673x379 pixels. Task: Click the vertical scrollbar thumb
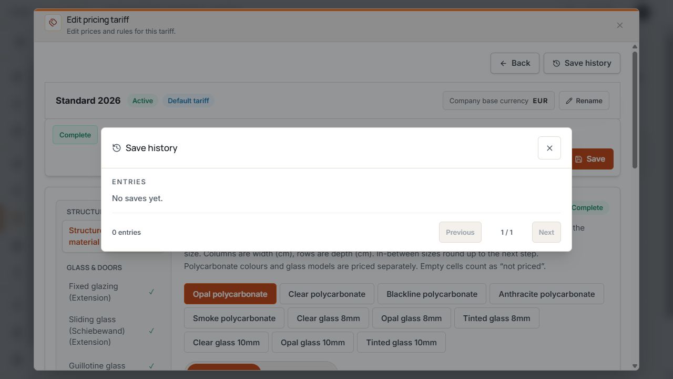(x=635, y=110)
